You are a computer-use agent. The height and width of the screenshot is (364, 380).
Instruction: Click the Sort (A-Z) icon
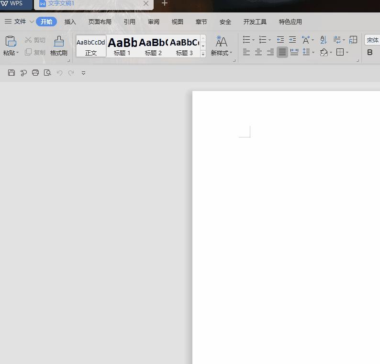click(324, 40)
